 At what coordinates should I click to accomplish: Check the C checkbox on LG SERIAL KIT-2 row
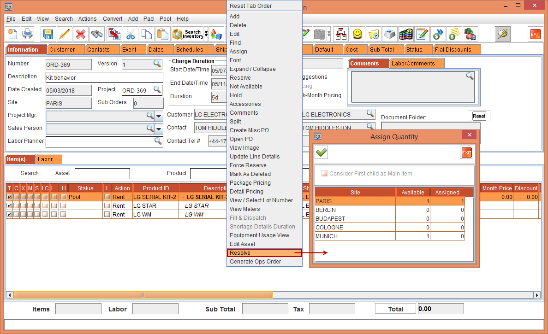[x=16, y=197]
